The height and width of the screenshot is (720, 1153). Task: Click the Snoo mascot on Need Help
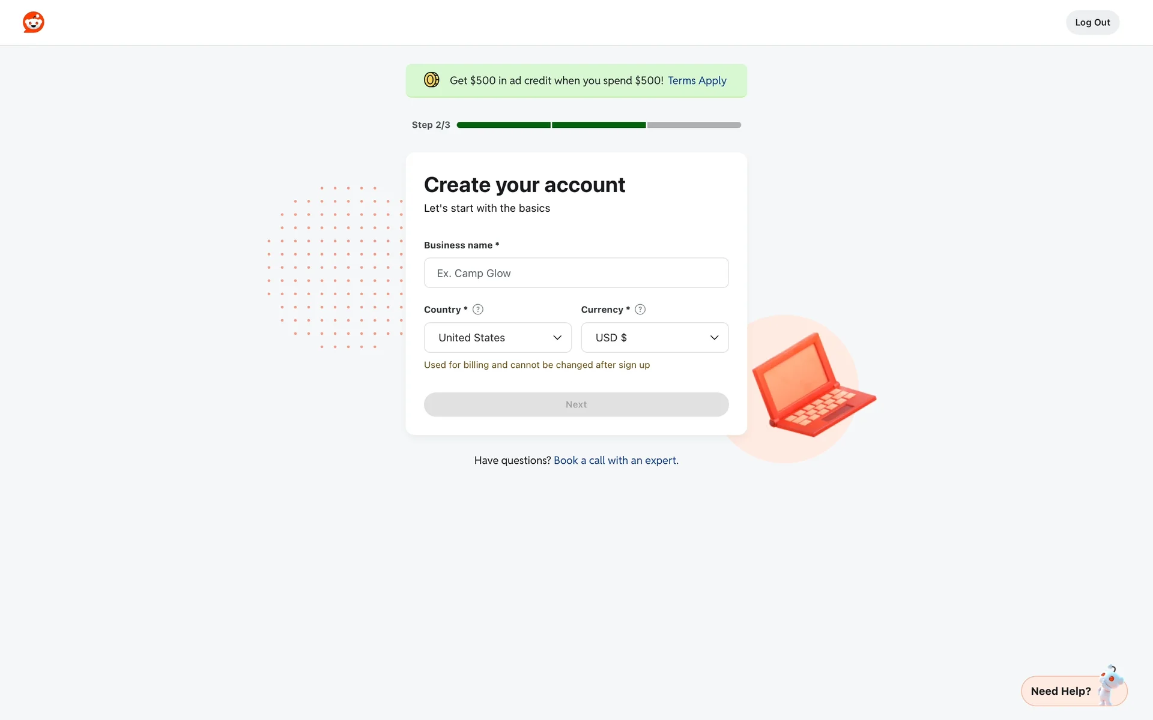coord(1111,684)
